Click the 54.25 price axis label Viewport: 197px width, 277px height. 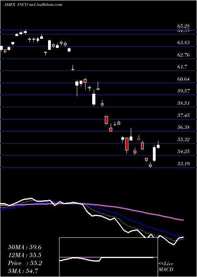(184, 152)
